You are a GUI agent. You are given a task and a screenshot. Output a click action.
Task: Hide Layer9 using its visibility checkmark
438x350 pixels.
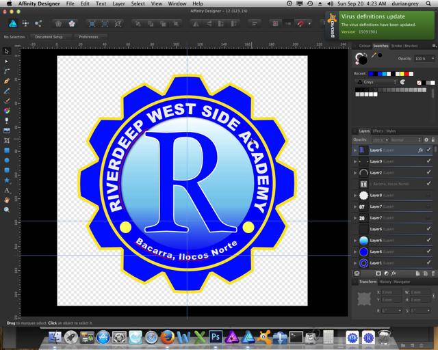click(429, 161)
